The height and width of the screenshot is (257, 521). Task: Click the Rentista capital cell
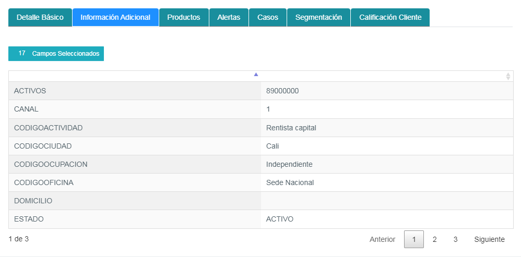coord(291,128)
